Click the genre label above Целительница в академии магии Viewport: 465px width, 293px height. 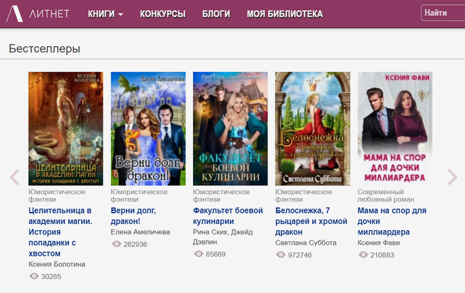pos(57,196)
